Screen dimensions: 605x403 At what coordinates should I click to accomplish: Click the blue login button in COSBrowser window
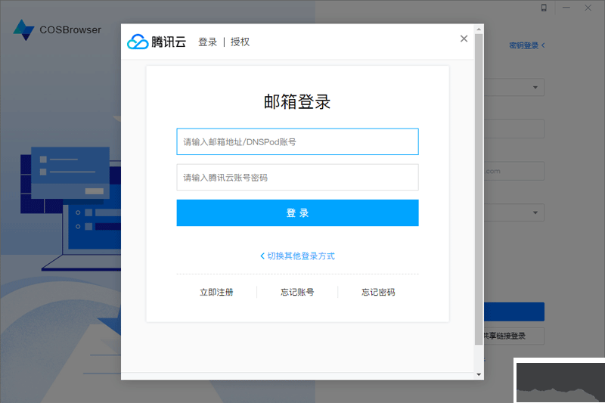(x=514, y=312)
